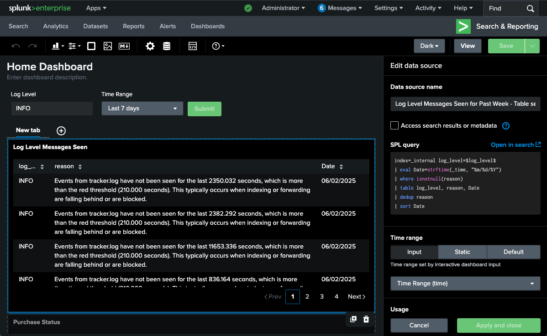Click the Log Level INFO input field

click(x=52, y=109)
